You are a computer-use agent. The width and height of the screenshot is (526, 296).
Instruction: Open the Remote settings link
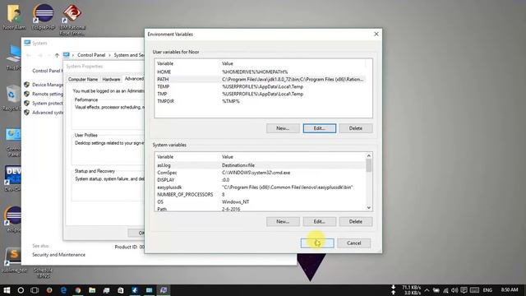pos(48,94)
